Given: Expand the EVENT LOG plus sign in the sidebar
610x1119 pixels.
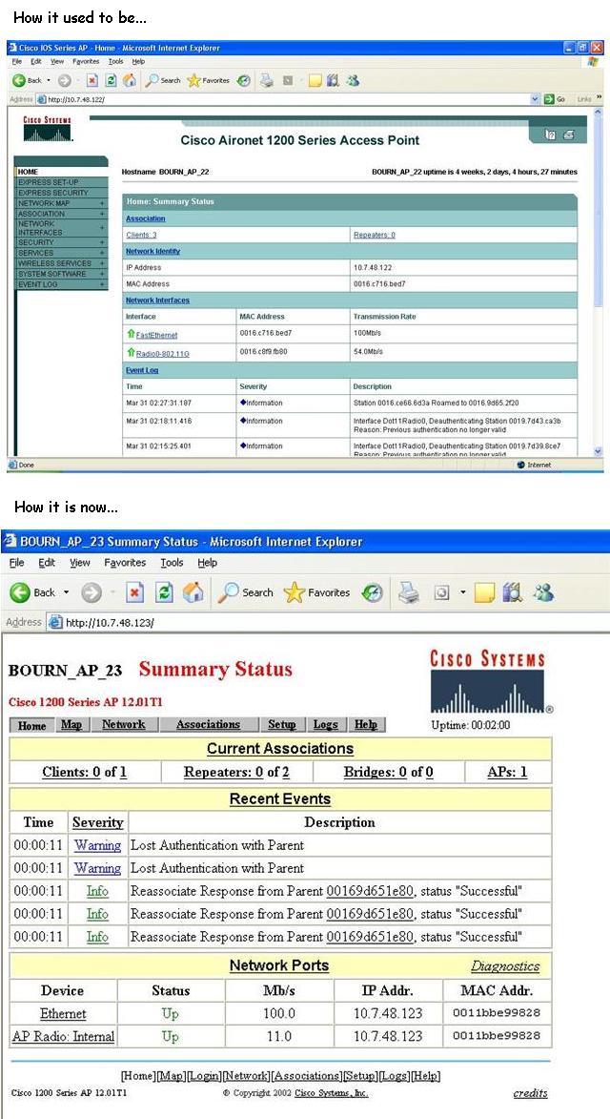Looking at the screenshot, I should point(102,284).
